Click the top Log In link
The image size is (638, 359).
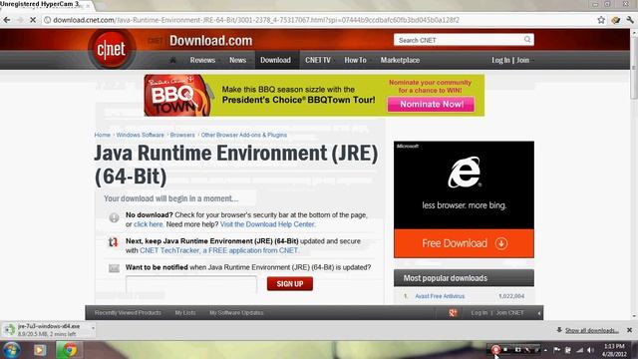(500, 60)
